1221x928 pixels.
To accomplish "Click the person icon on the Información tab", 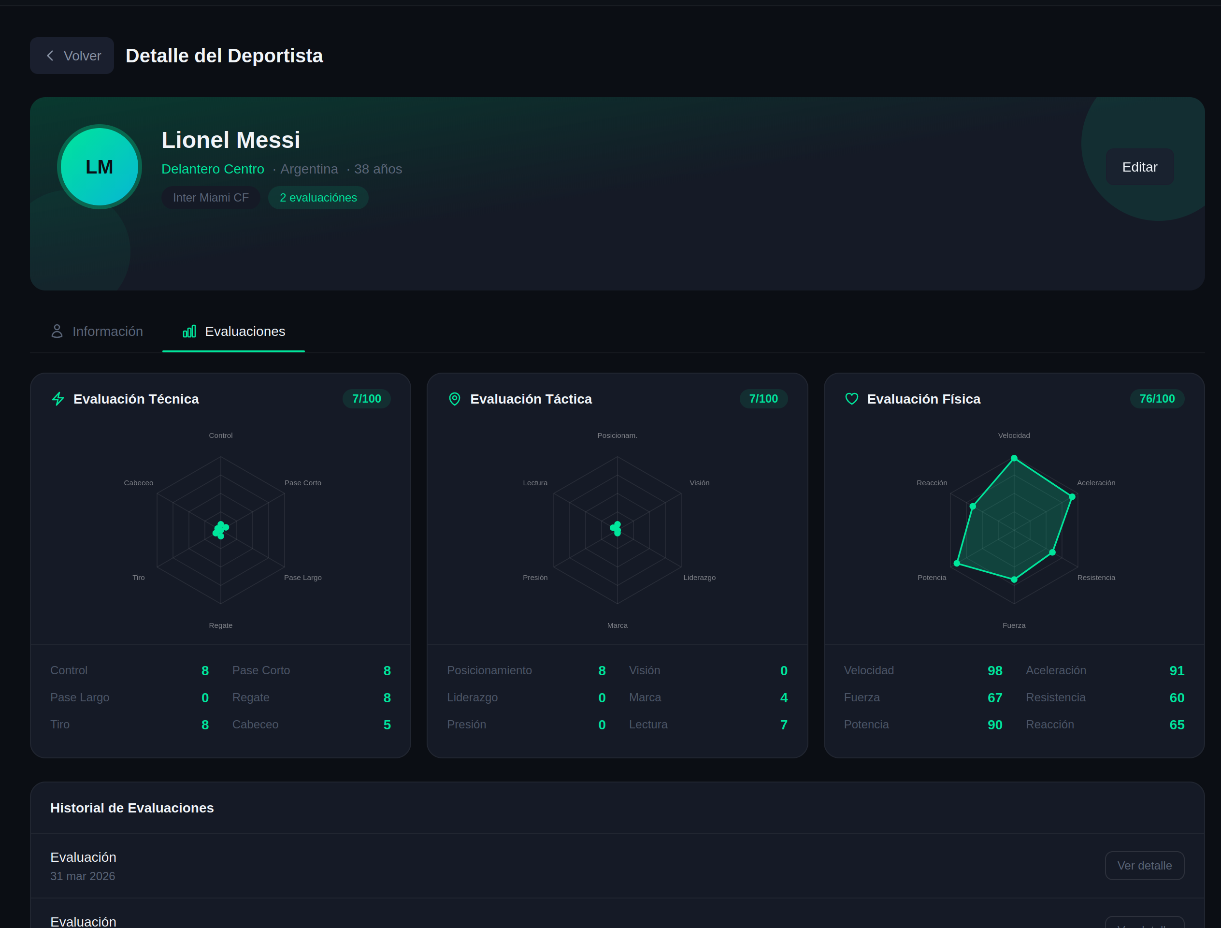I will (x=57, y=331).
